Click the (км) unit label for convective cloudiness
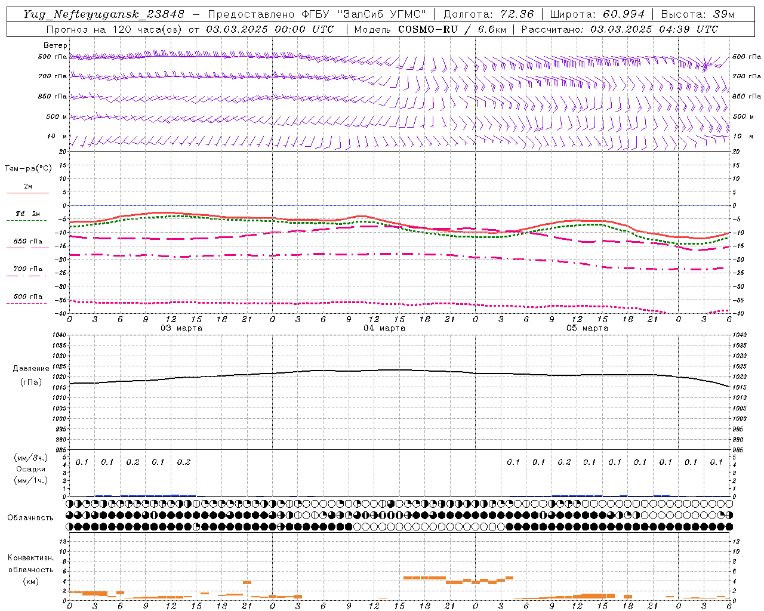Viewport: 764px width, 611px height. tap(31, 581)
